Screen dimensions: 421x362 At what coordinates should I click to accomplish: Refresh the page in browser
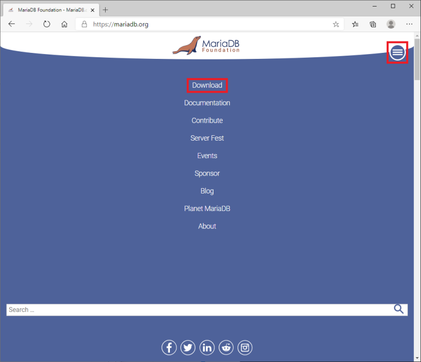pos(47,24)
